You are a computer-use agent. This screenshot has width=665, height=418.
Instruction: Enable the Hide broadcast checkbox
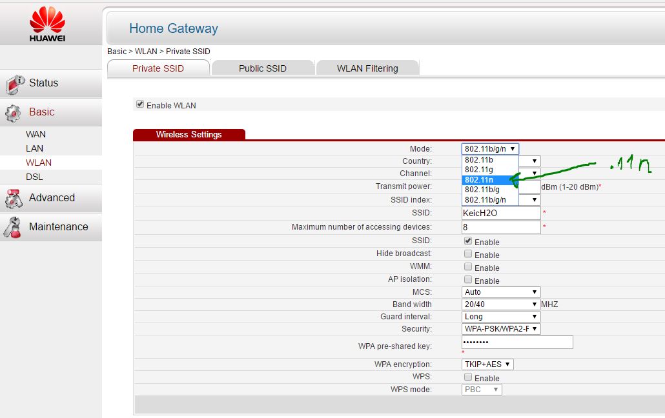click(468, 254)
